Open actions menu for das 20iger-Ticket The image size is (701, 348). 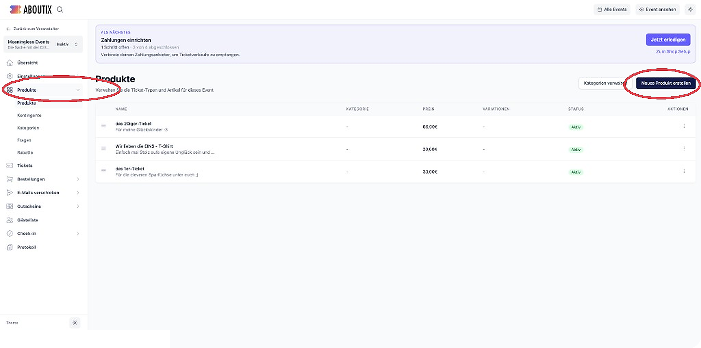coord(684,126)
